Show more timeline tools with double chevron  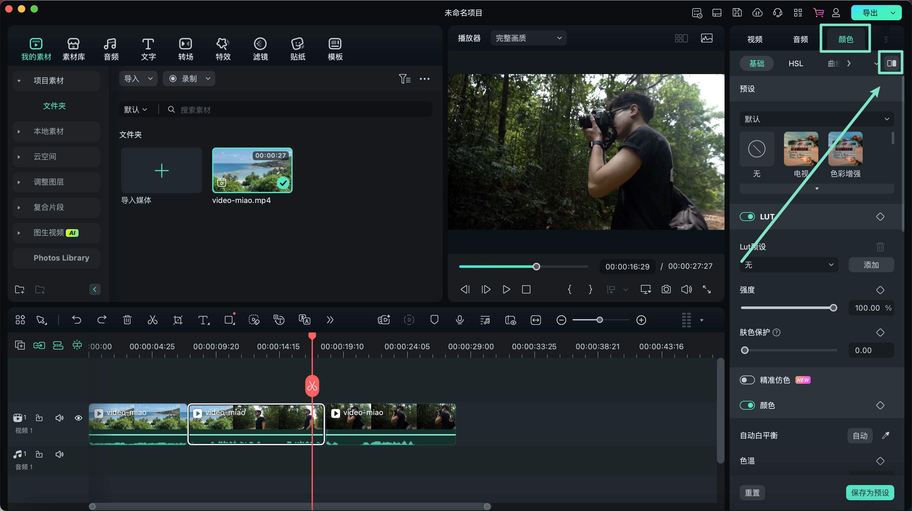click(x=330, y=320)
